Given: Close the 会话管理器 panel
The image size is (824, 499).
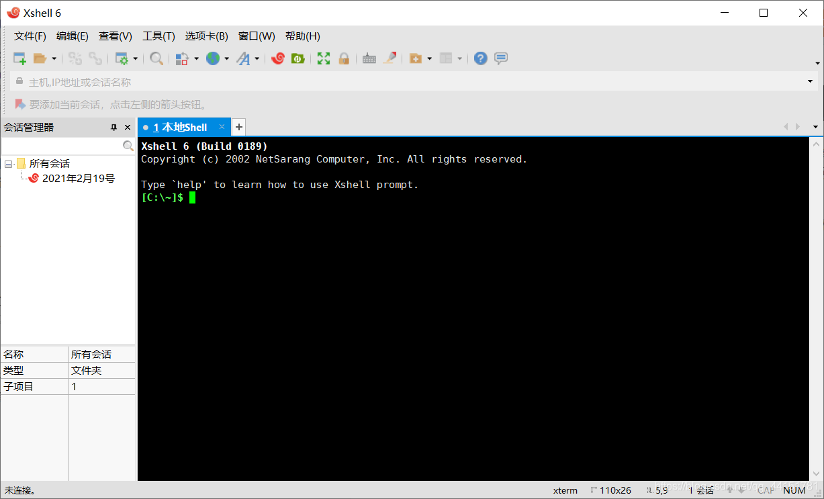Looking at the screenshot, I should click(x=128, y=127).
